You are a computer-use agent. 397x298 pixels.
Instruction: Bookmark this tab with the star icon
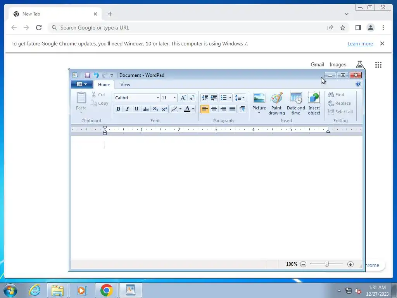(343, 28)
